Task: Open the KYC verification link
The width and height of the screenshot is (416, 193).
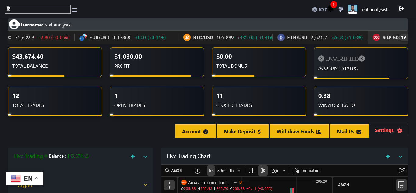Action: [320, 9]
